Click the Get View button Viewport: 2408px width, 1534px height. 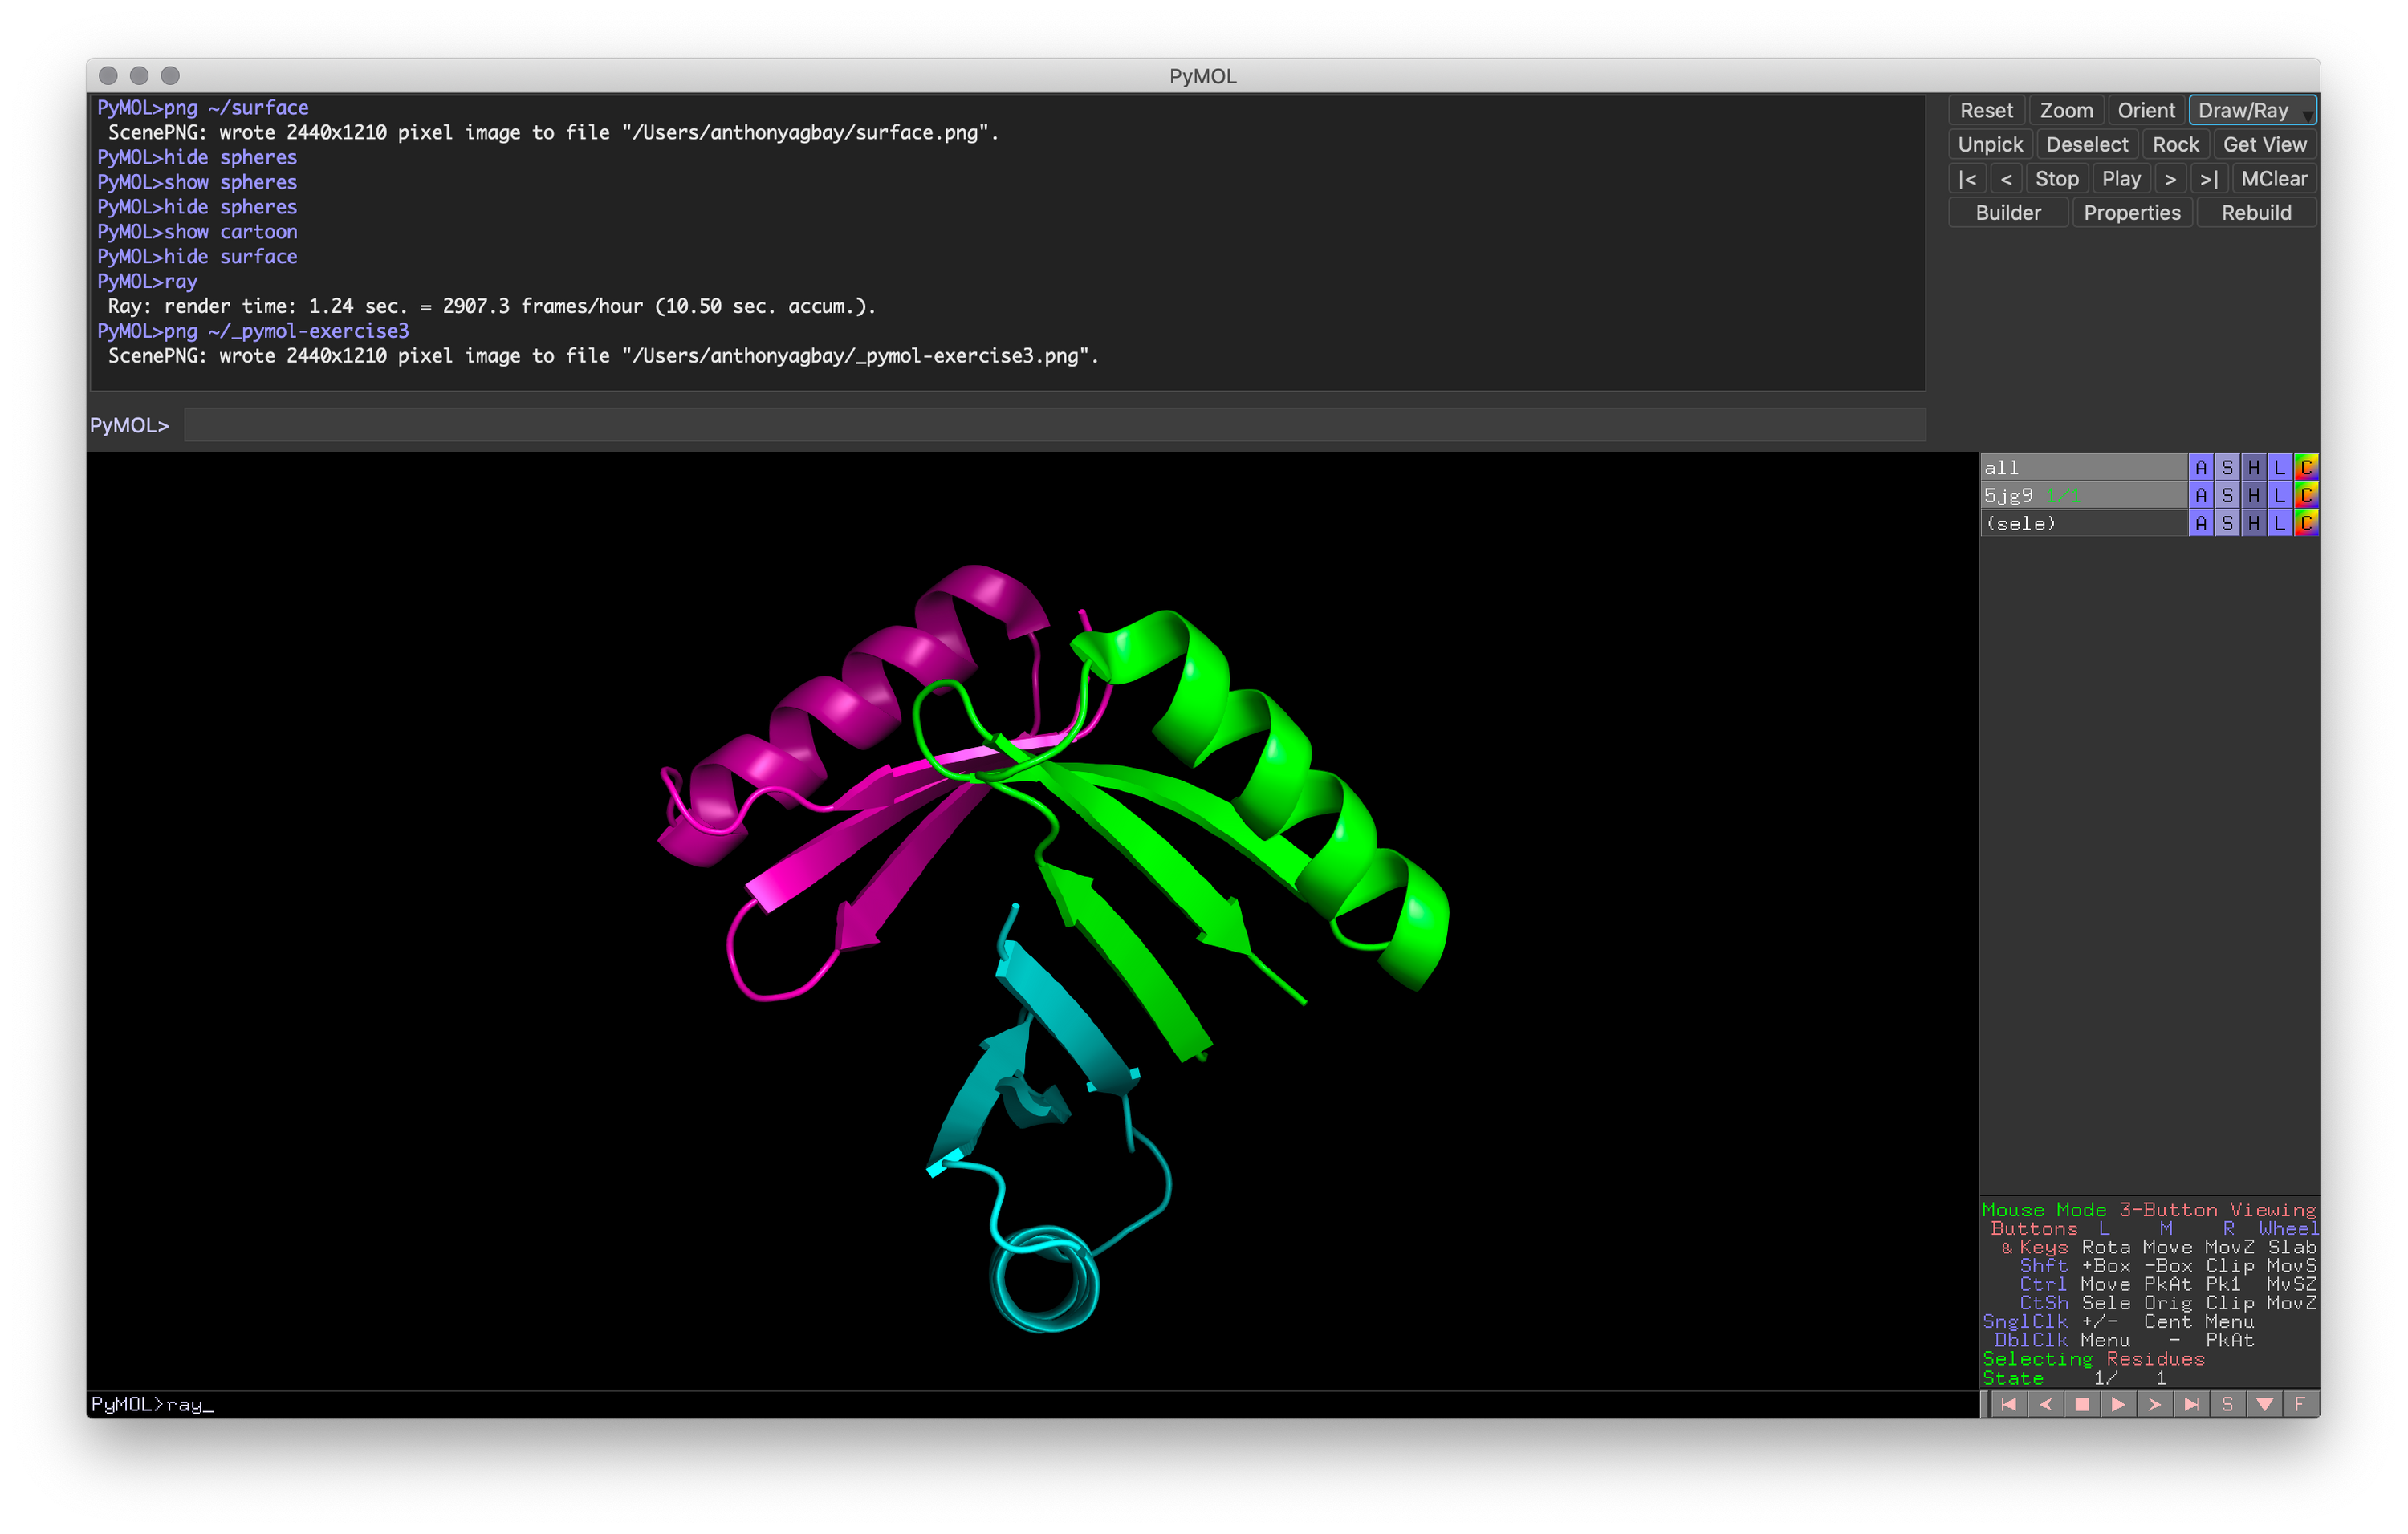click(2264, 144)
